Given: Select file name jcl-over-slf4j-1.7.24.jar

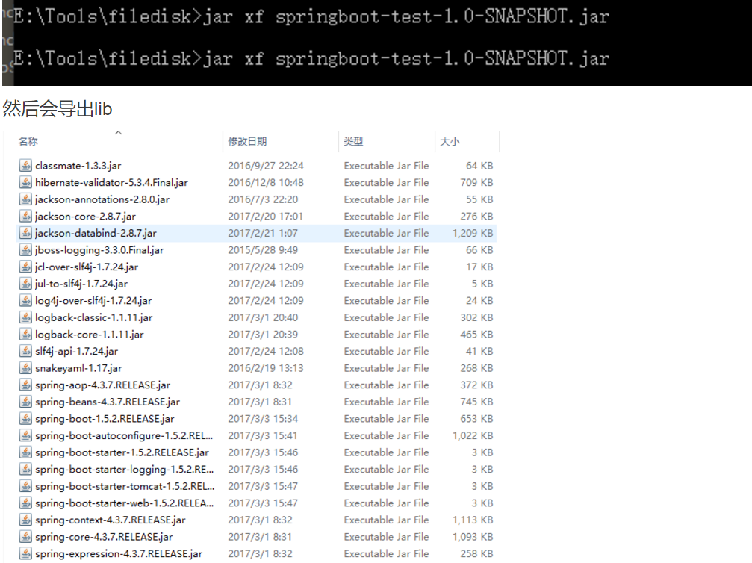Looking at the screenshot, I should point(87,267).
